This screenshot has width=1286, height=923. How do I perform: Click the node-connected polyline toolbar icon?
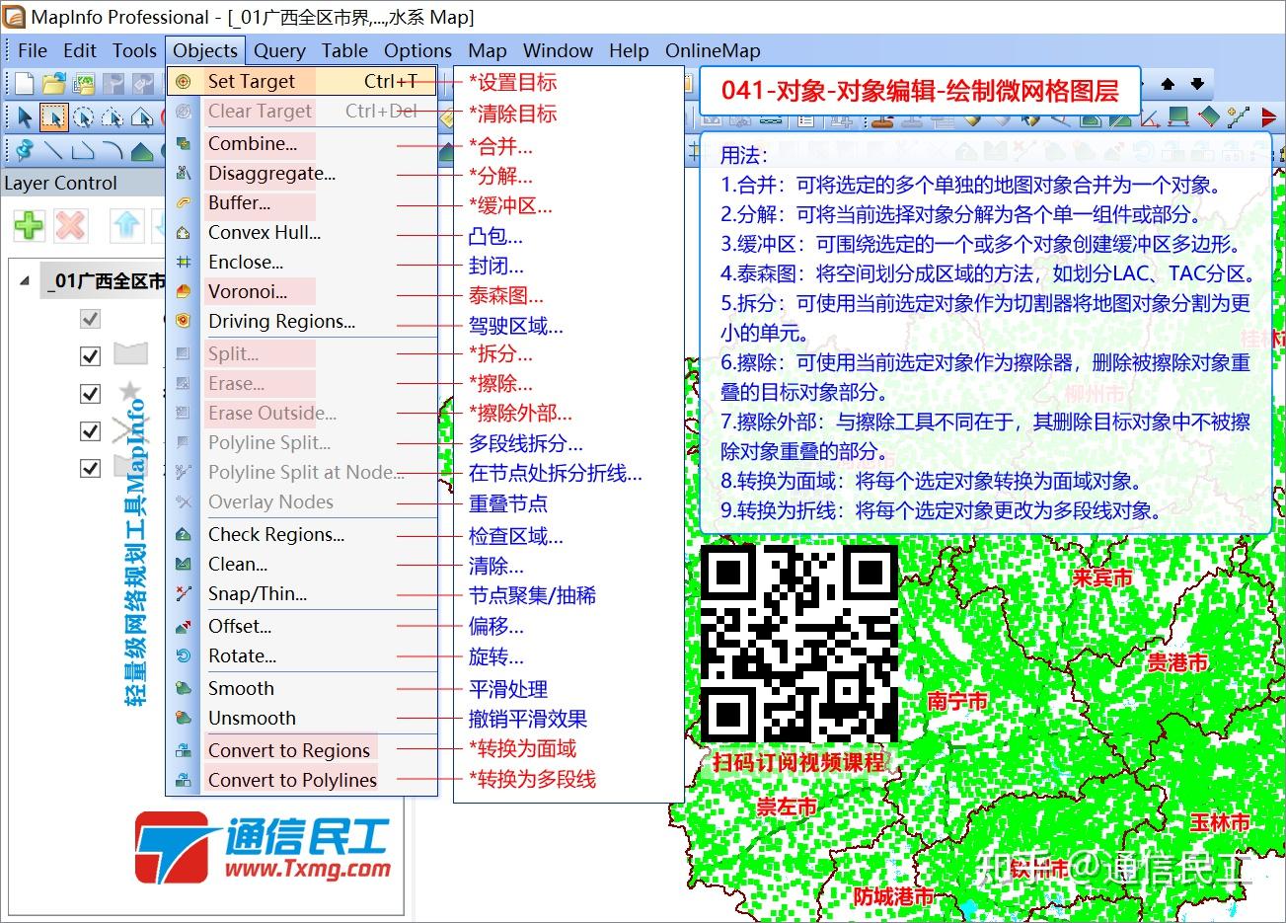[x=1239, y=118]
